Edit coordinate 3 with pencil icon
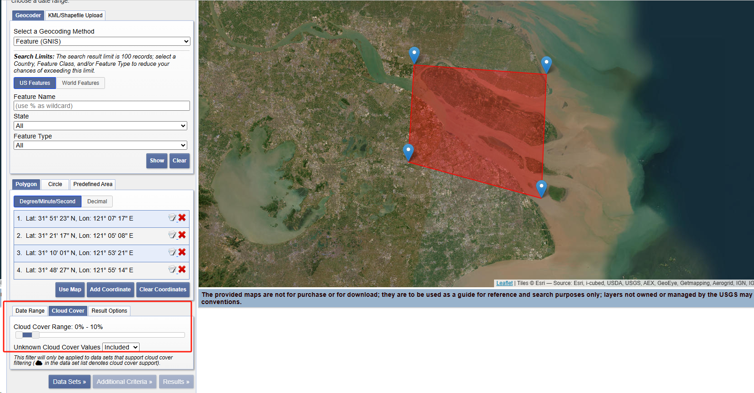This screenshot has width=754, height=393. pyautogui.click(x=172, y=252)
